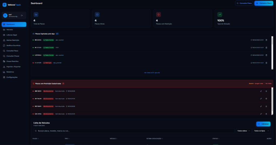The image size is (276, 145).
Task: Click the Placas Ativas check icon
Action: pos(97,15)
